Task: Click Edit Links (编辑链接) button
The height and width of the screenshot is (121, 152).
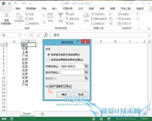Action: pyautogui.click(x=32, y=24)
